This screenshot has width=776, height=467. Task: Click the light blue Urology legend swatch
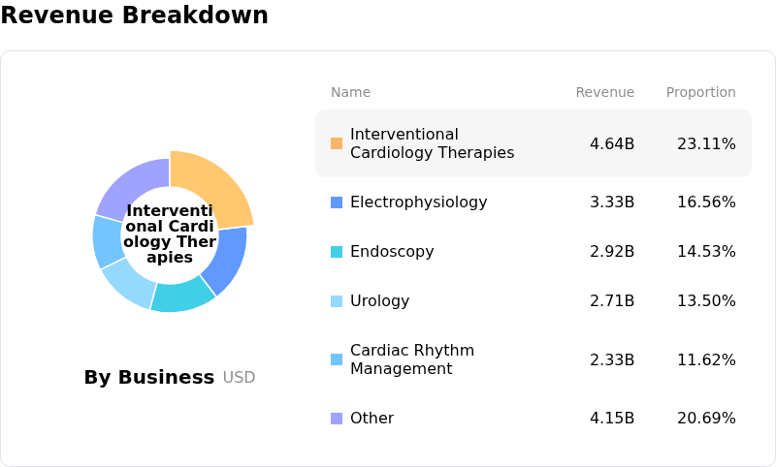point(337,301)
